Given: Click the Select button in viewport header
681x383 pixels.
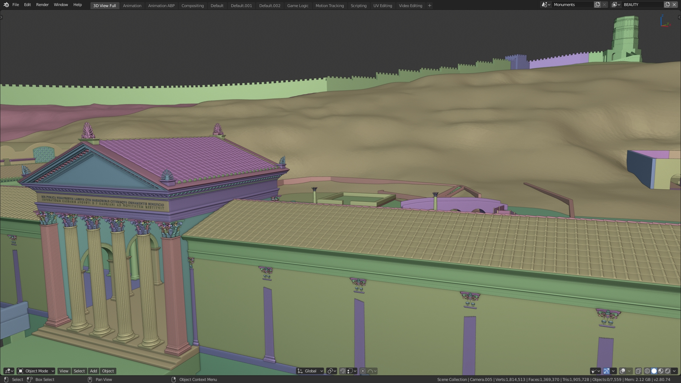Looking at the screenshot, I should pyautogui.click(x=79, y=371).
